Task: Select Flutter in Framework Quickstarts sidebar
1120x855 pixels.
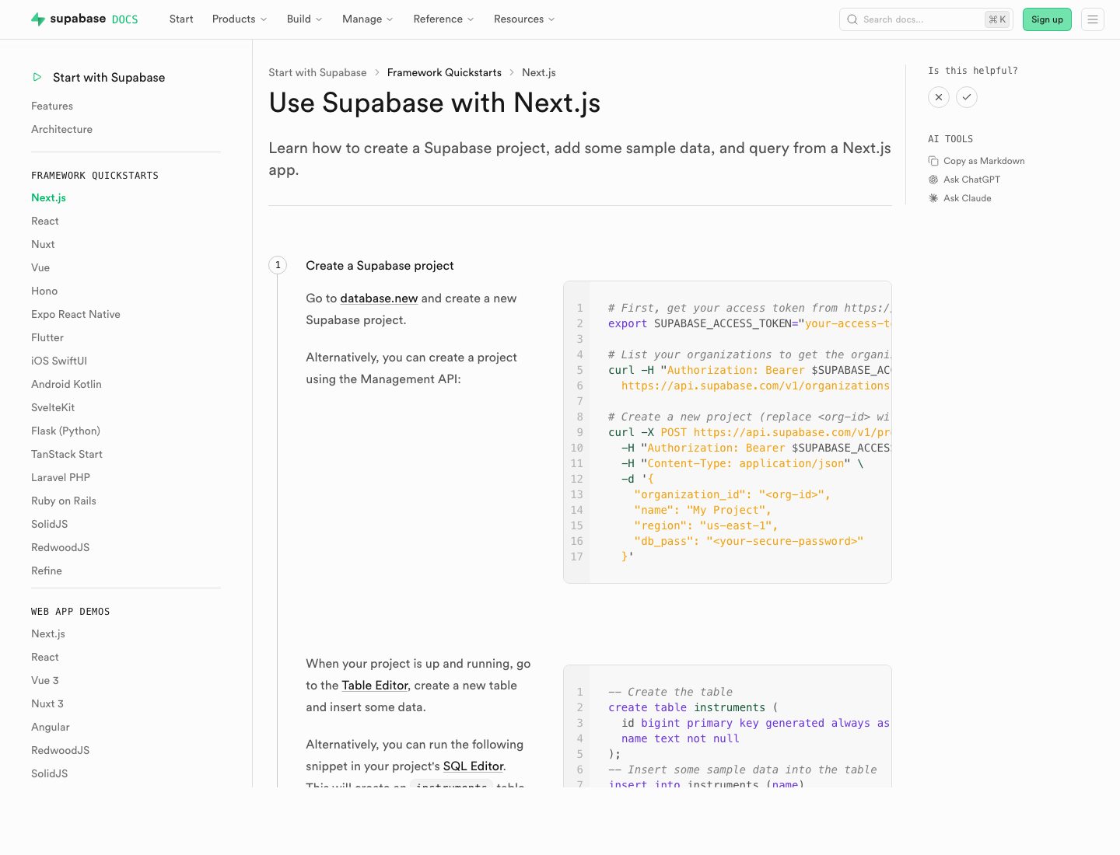Action: click(x=47, y=337)
